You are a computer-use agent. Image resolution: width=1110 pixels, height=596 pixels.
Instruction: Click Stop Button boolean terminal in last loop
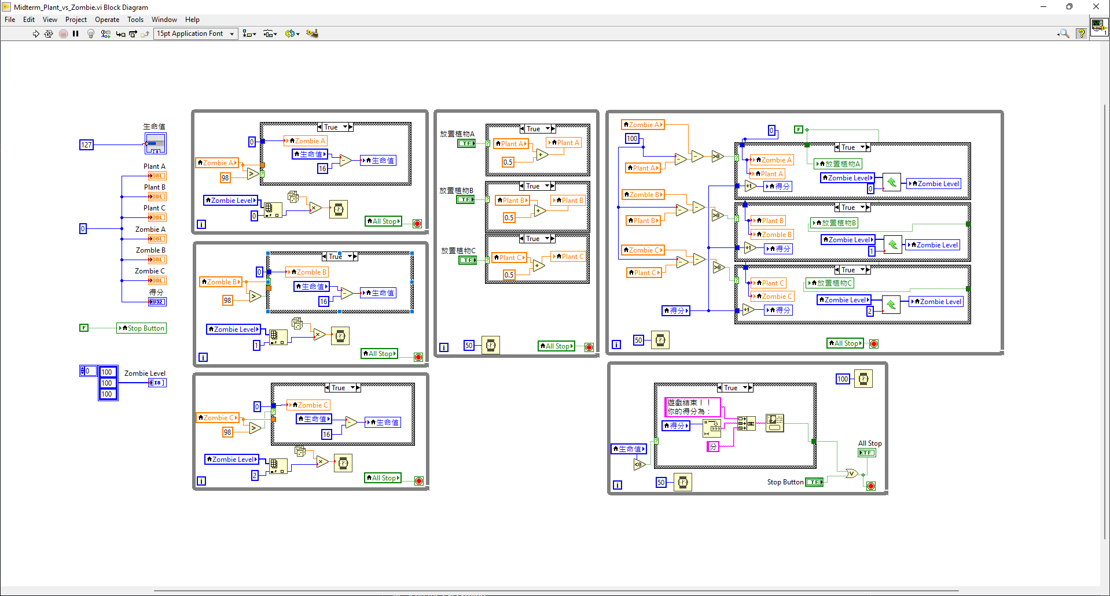coord(814,482)
